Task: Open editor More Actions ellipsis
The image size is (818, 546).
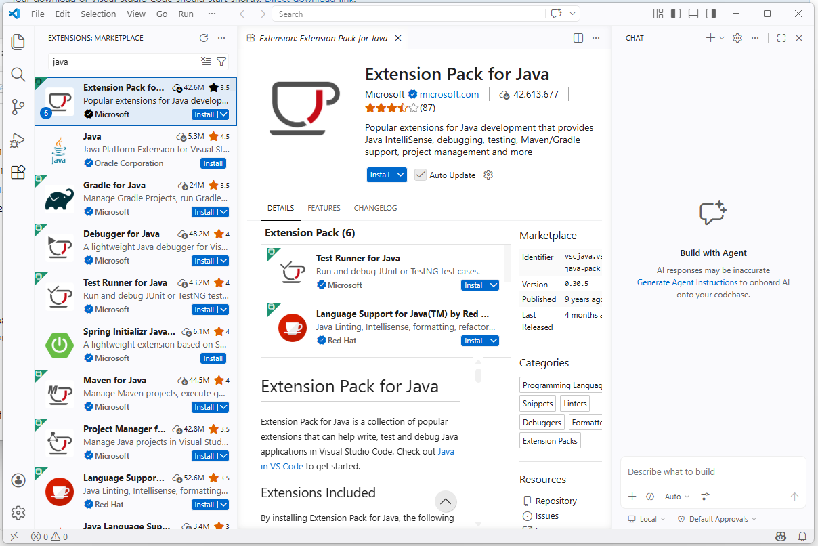Action: click(x=596, y=38)
